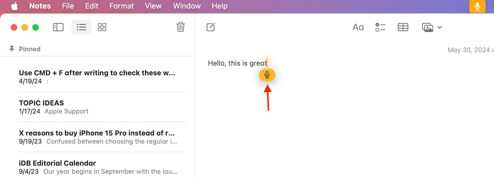
Task: Create a new note with compose icon
Action: [211, 27]
